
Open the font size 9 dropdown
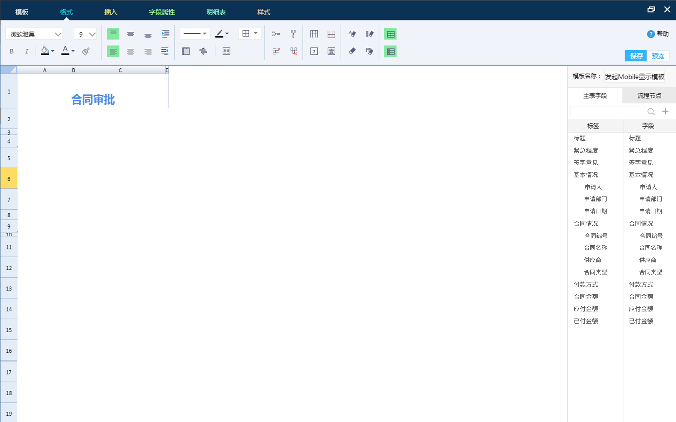(92, 34)
